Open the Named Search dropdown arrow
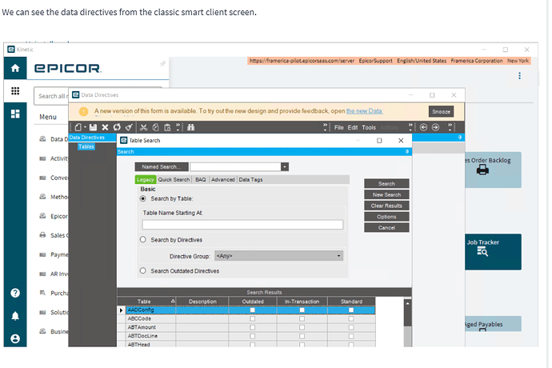Image resolution: width=552 pixels, height=368 pixels. click(285, 166)
